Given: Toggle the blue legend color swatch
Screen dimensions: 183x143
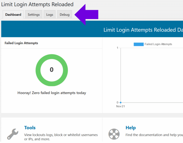Looking at the screenshot, I should [x=138, y=44].
